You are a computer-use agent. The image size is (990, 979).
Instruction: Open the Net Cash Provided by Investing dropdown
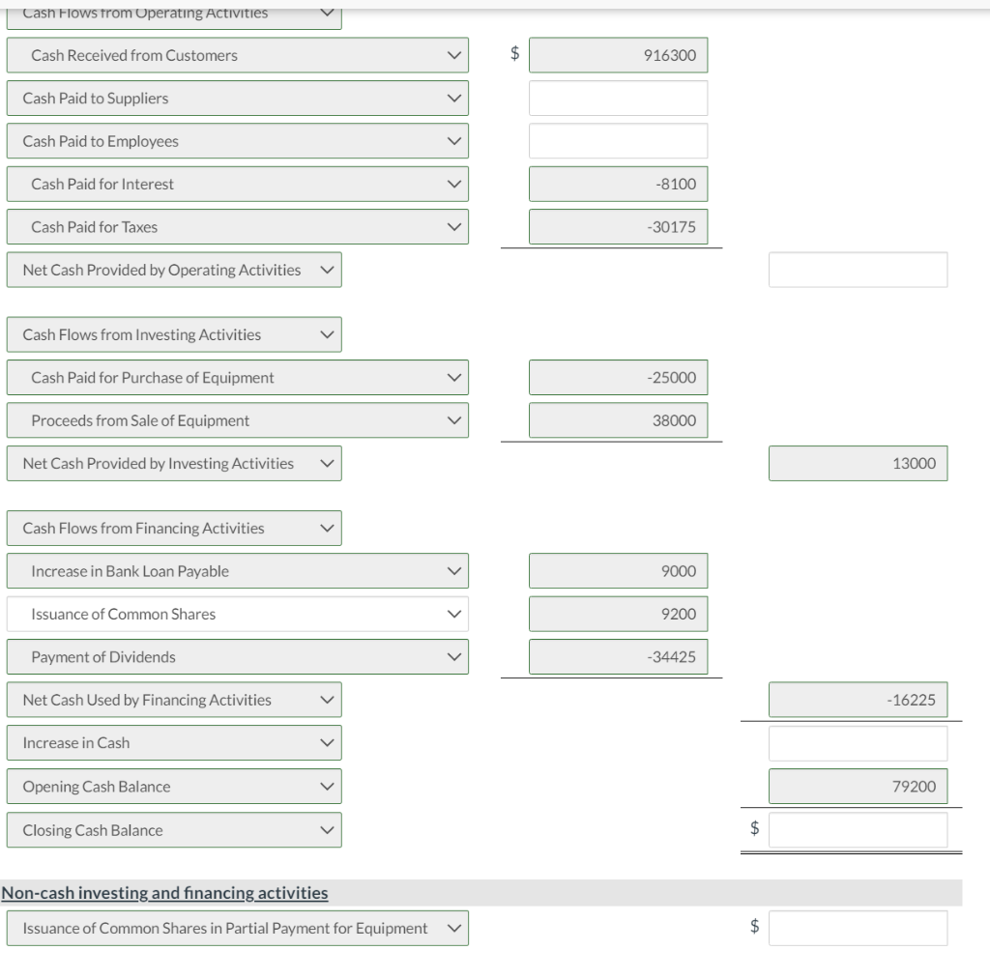pos(174,464)
